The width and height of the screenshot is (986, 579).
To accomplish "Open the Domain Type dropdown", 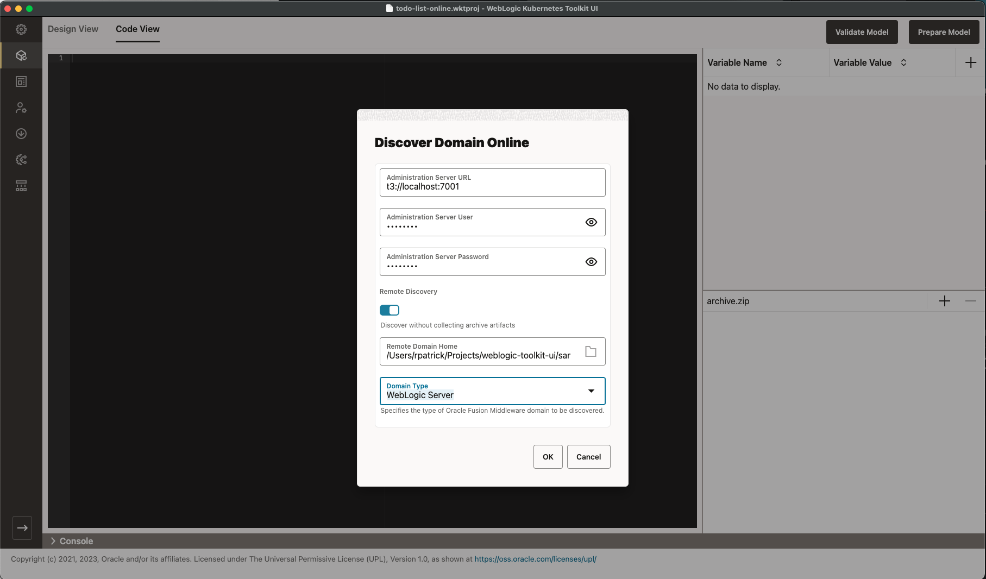I will 591,391.
